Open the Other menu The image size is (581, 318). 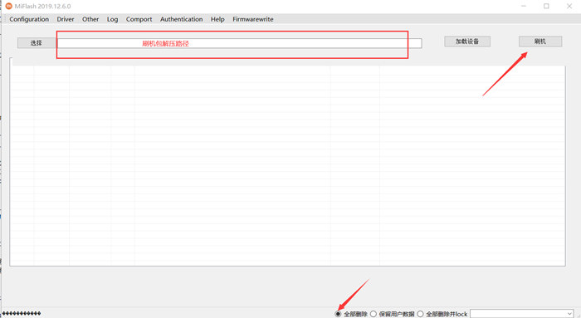tap(90, 19)
